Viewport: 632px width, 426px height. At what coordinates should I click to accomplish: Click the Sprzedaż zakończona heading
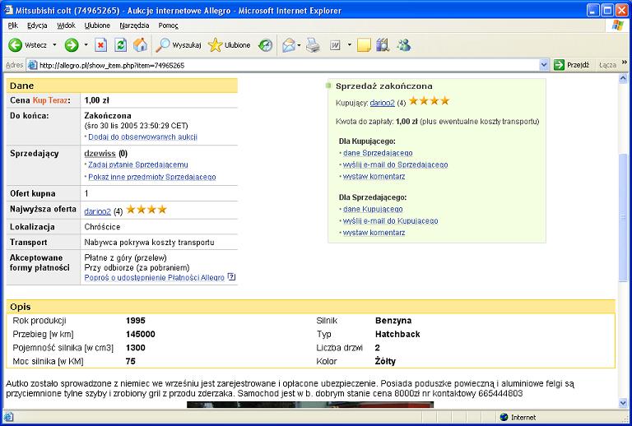coord(384,86)
